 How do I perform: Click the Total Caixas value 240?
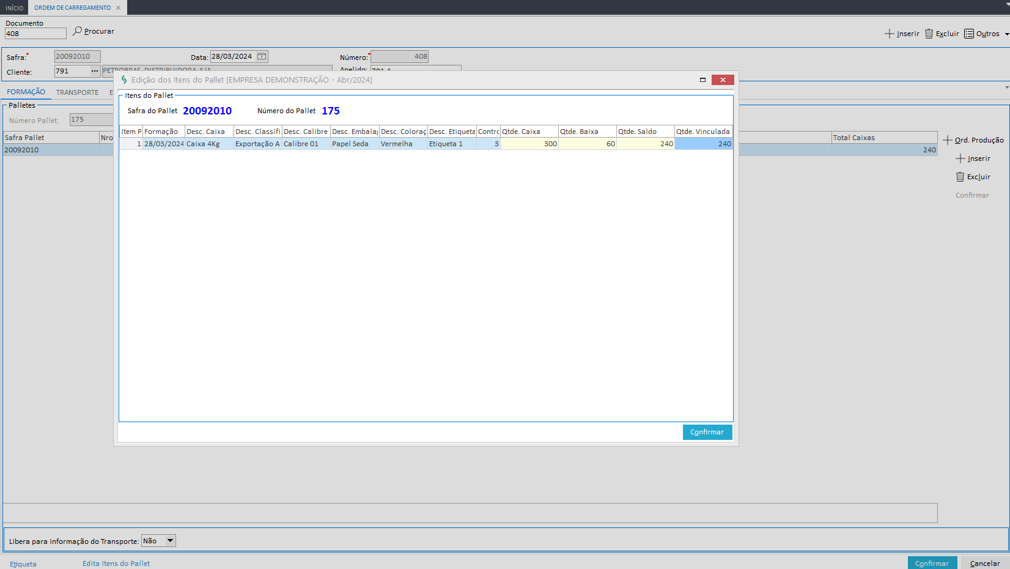(x=884, y=150)
